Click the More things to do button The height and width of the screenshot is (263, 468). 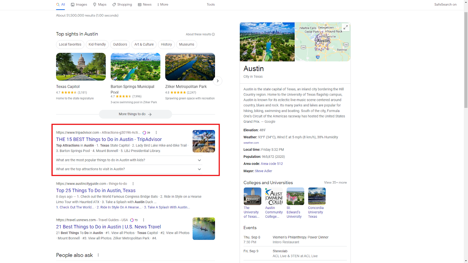tap(135, 114)
